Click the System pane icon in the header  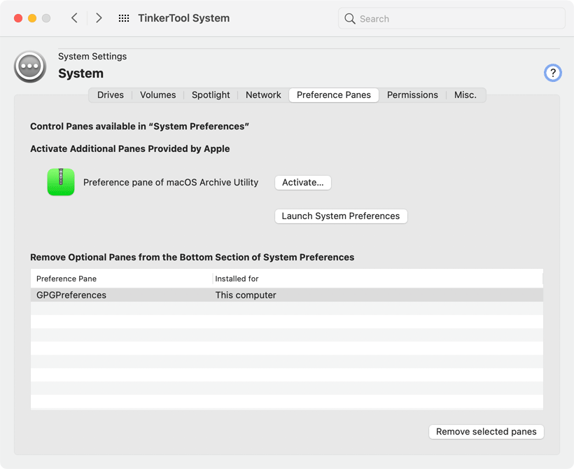pos(30,66)
